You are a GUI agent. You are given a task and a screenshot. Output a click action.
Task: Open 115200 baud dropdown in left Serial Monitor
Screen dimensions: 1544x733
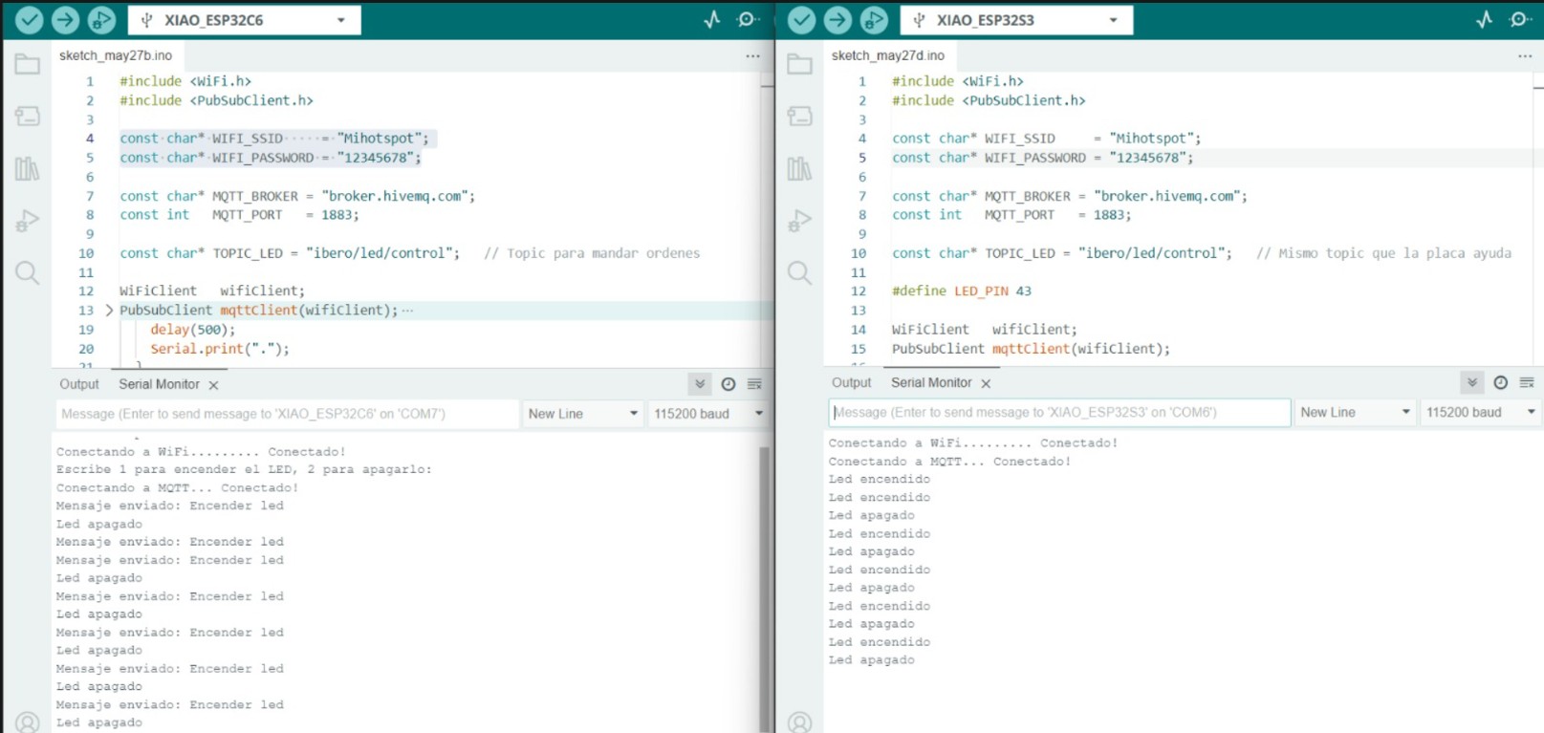pos(707,414)
